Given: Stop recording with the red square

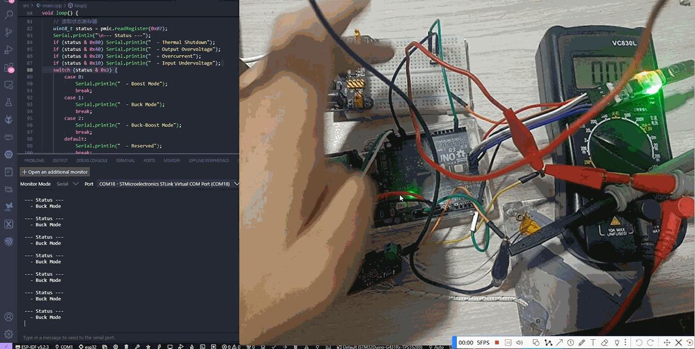Looking at the screenshot, I should tap(497, 342).
